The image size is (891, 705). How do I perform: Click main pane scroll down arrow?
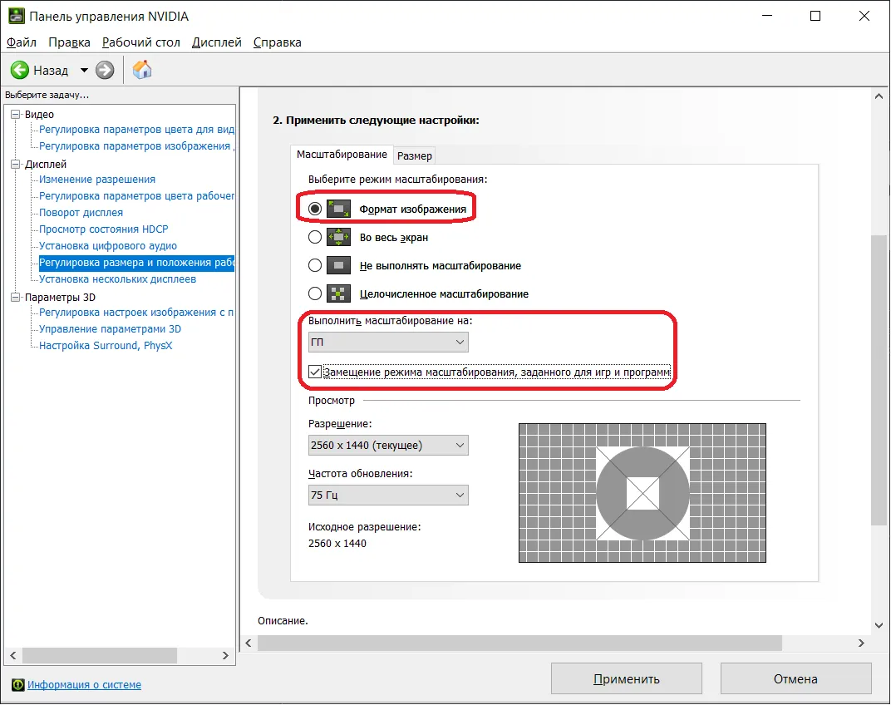(x=879, y=625)
